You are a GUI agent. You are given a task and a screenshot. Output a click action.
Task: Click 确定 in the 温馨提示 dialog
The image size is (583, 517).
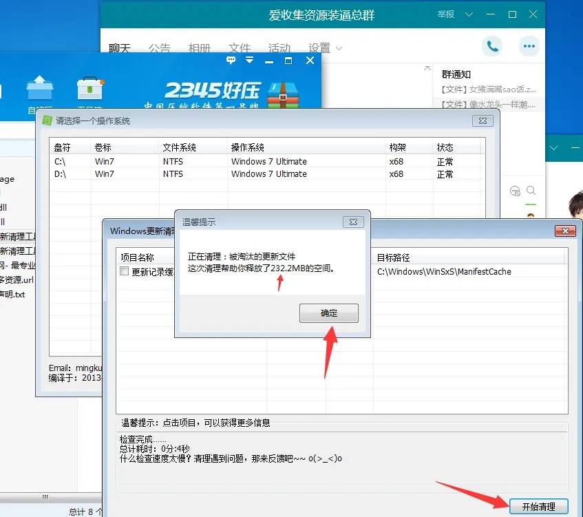pyautogui.click(x=329, y=313)
